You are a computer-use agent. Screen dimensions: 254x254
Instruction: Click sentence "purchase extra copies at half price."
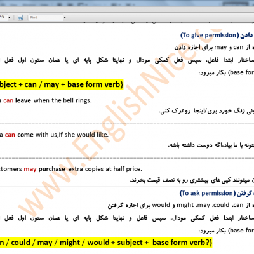[90, 169]
